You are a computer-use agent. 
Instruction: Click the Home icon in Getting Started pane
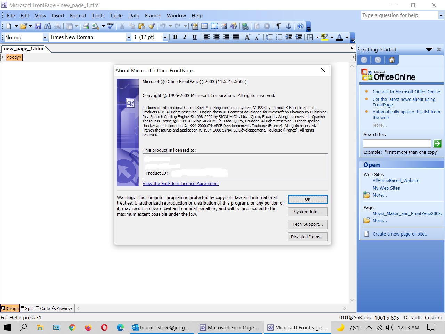[392, 60]
